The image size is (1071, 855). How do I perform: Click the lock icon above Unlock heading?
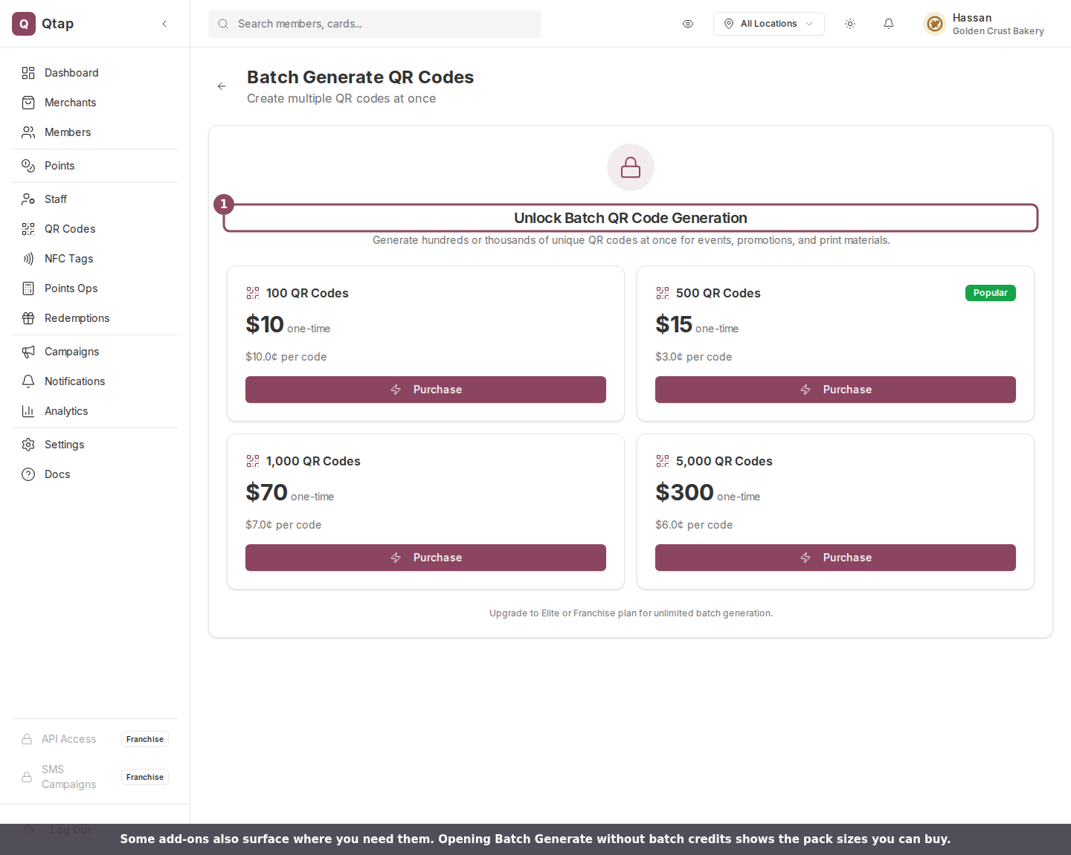pyautogui.click(x=631, y=167)
